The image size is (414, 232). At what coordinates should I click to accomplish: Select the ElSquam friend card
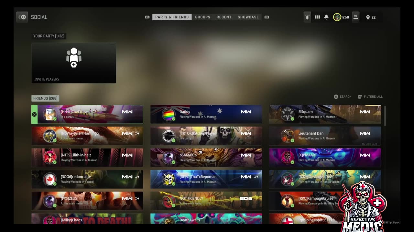325,114
